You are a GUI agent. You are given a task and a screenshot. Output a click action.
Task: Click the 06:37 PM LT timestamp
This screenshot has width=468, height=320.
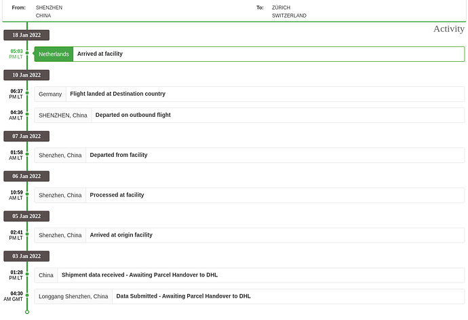pos(16,94)
